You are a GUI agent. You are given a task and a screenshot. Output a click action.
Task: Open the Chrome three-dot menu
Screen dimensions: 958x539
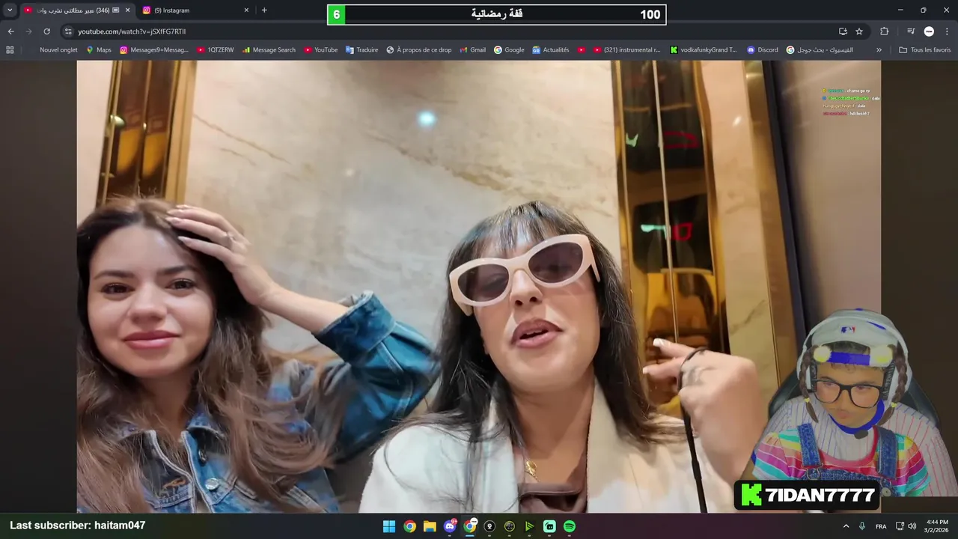(947, 31)
